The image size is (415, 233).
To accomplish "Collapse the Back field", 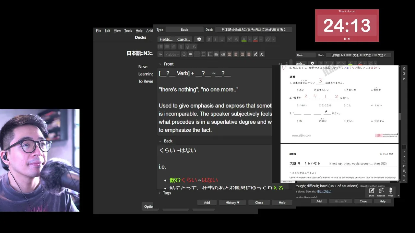I will (160, 141).
